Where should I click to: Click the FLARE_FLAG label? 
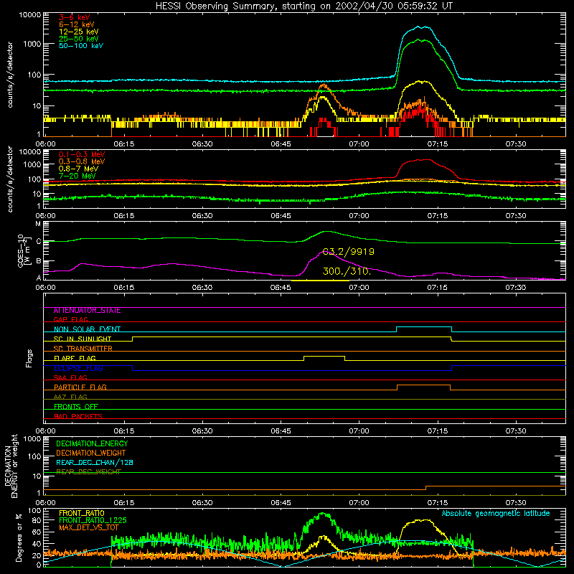tap(75, 357)
